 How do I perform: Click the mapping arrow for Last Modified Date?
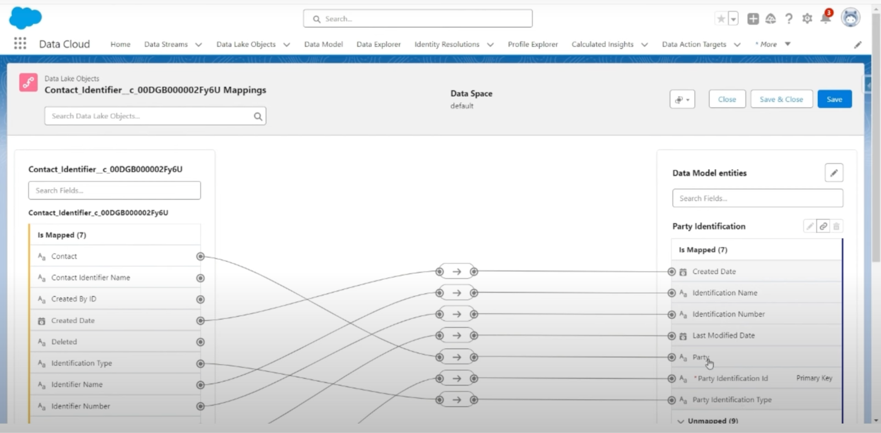[456, 335]
